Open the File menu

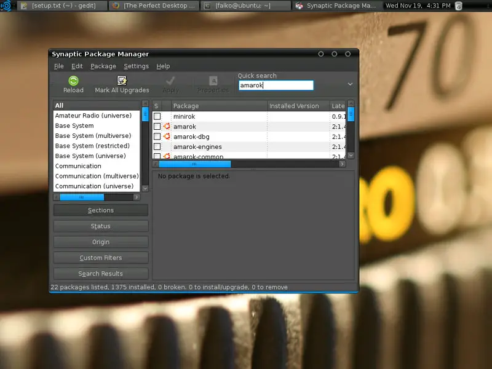click(x=58, y=66)
